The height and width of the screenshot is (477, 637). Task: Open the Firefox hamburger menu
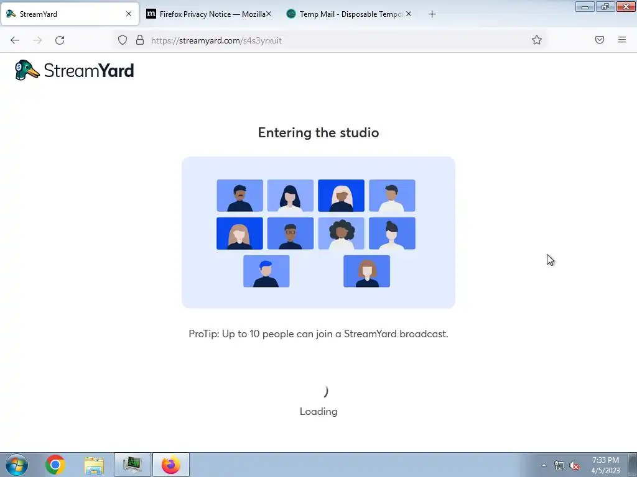pyautogui.click(x=622, y=40)
